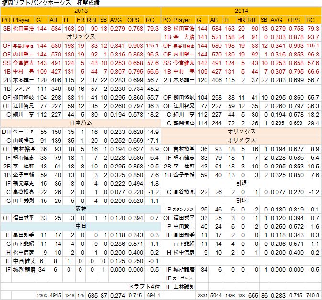Select the 鶴岡慎也 RC value 29.4
Screen dimensions: 322x300
click(x=313, y=123)
